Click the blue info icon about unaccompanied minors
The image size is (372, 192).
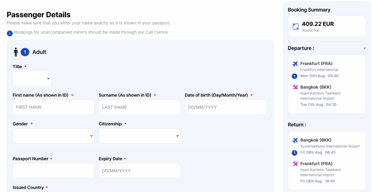click(x=10, y=34)
